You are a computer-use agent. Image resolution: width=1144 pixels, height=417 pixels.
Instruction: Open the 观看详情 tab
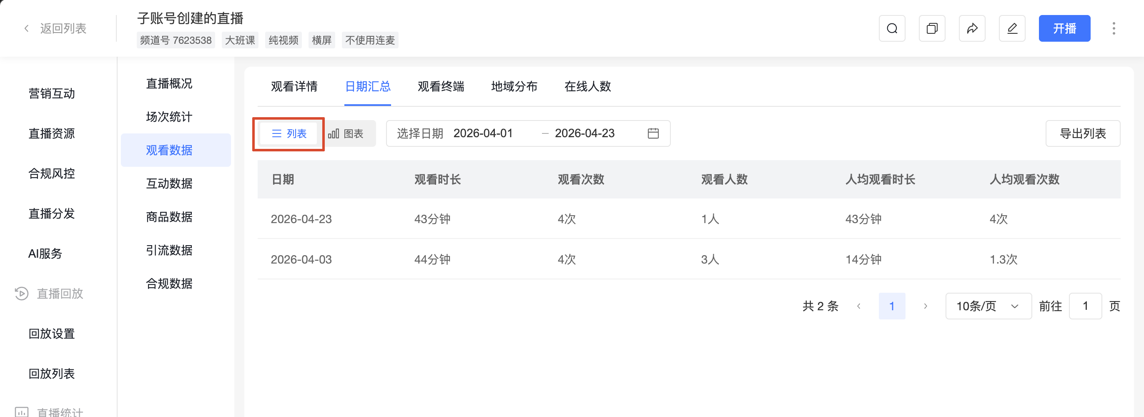(x=294, y=86)
